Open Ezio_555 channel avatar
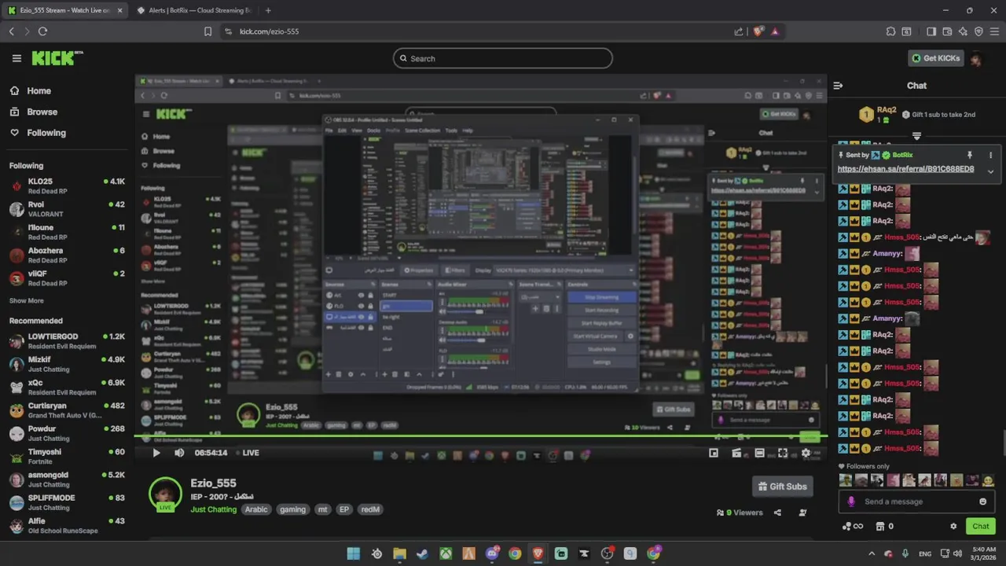 pyautogui.click(x=165, y=494)
